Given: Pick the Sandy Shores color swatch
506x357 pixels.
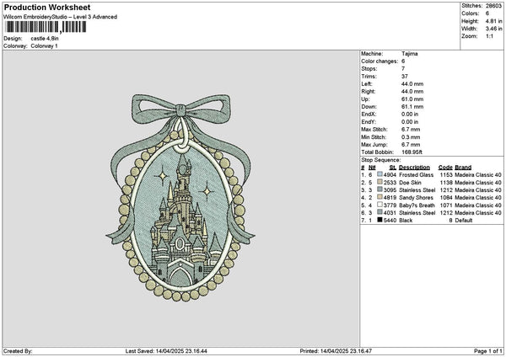Looking at the screenshot, I should [x=379, y=197].
